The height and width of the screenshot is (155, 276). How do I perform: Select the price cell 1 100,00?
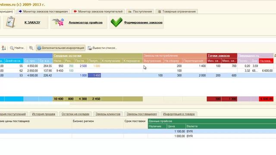pos(176,131)
